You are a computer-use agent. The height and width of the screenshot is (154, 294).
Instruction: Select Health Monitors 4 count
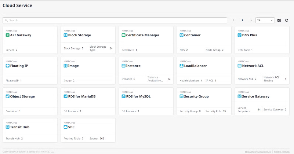[191, 81]
